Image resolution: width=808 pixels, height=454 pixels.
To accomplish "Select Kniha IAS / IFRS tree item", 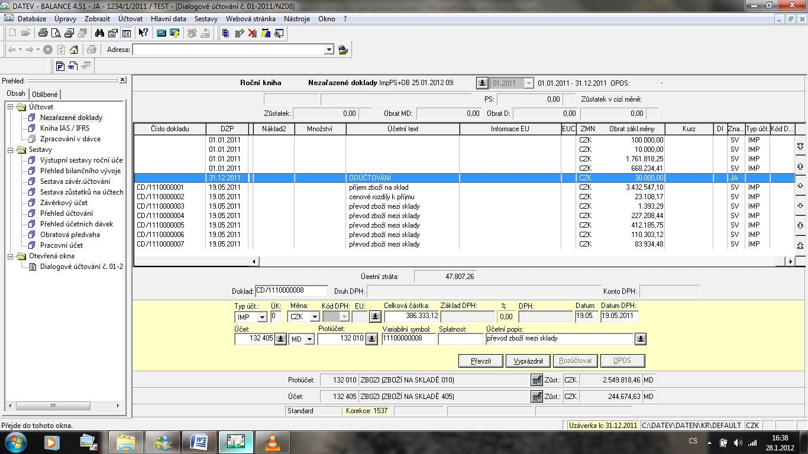I will (65, 128).
